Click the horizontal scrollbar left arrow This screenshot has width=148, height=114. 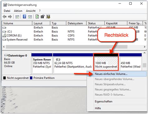(x=4, y=47)
